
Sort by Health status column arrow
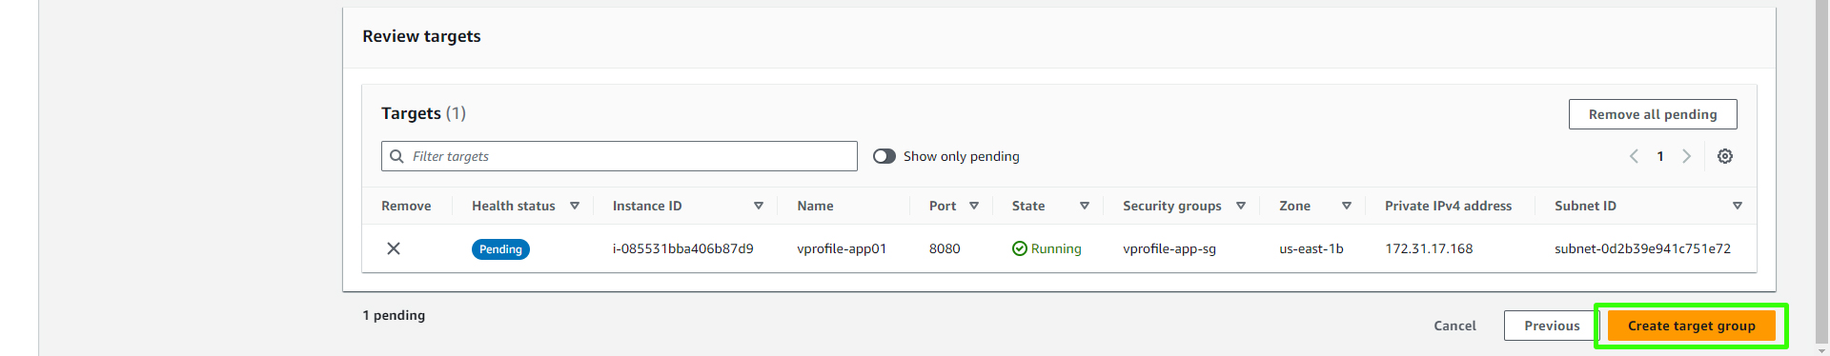tap(575, 206)
